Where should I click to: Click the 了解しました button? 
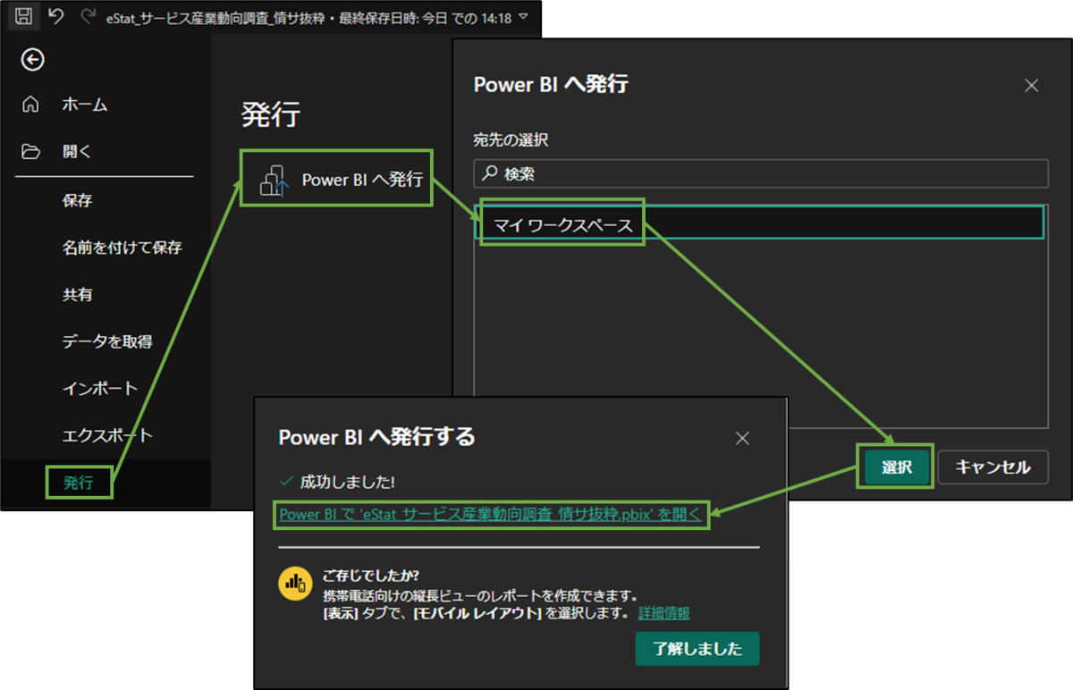point(697,649)
